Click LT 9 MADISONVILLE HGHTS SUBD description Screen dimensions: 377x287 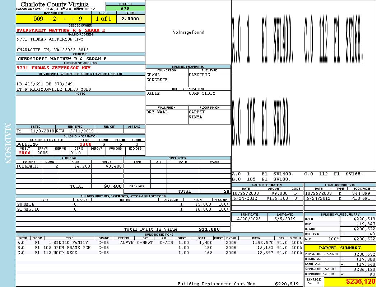click(x=54, y=89)
